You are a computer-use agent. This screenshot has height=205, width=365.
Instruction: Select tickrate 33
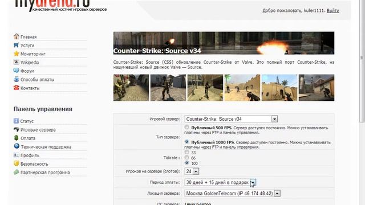[x=186, y=152]
